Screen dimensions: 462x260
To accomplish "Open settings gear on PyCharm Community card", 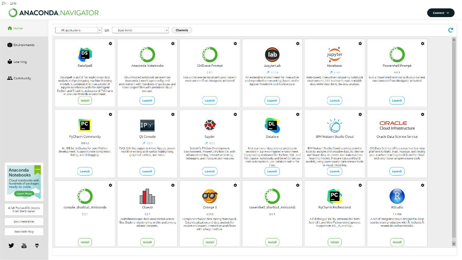I will coord(111,114).
